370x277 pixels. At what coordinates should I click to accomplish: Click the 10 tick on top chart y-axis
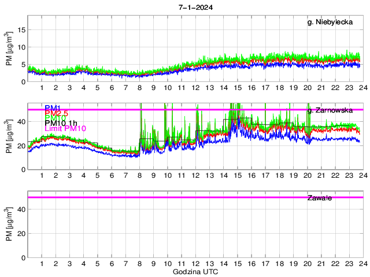21,47
